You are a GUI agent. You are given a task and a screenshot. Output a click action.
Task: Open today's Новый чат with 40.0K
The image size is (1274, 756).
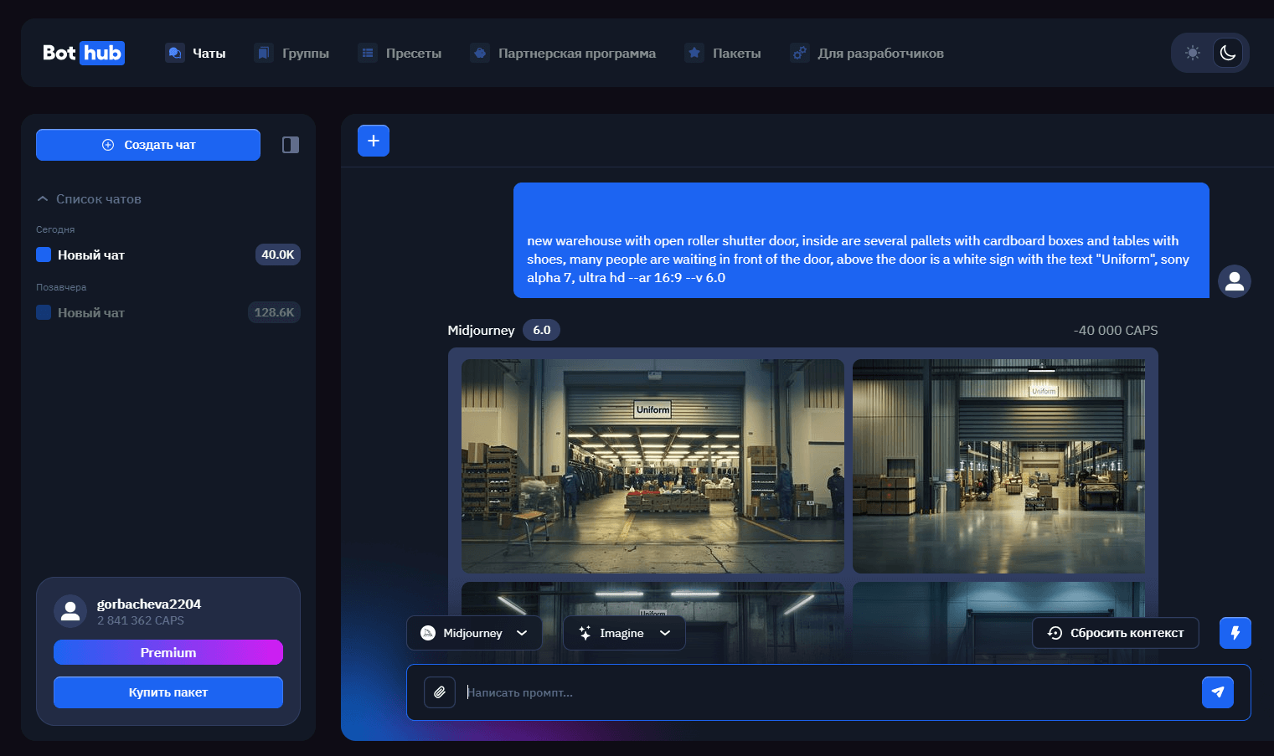click(168, 255)
